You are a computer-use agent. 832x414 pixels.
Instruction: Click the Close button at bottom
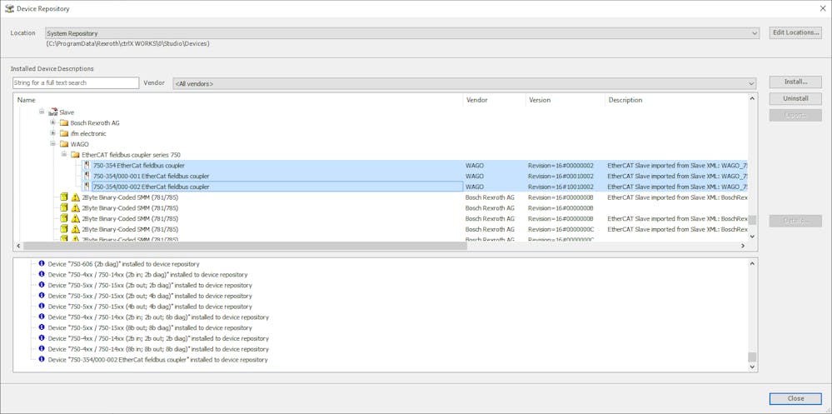coord(795,399)
